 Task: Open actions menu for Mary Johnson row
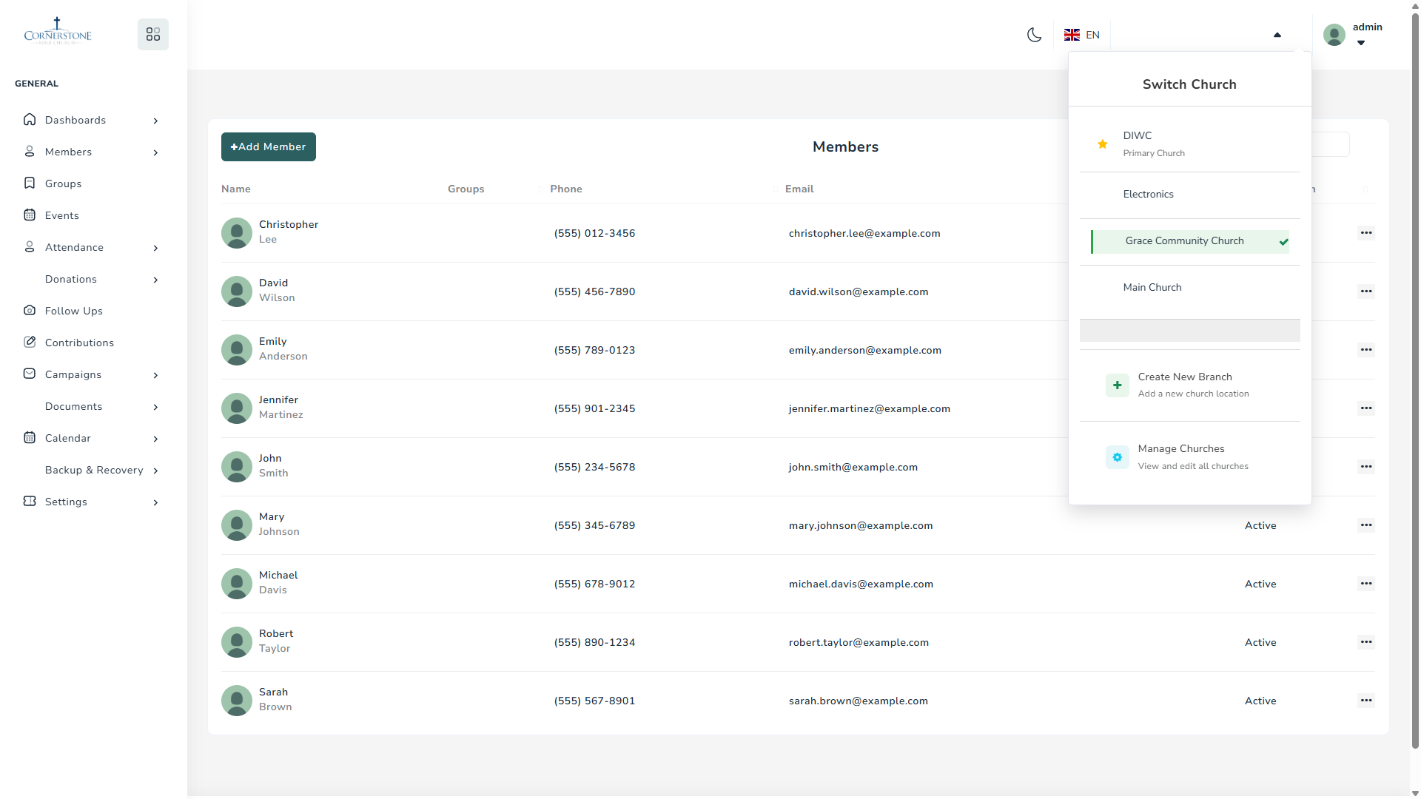coord(1365,525)
